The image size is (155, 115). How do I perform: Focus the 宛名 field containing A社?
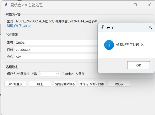click(56, 57)
